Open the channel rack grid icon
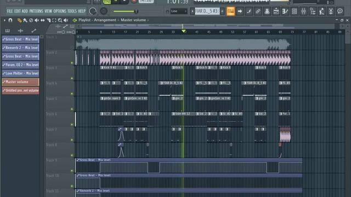This screenshot has height=197, width=351. 295,11
